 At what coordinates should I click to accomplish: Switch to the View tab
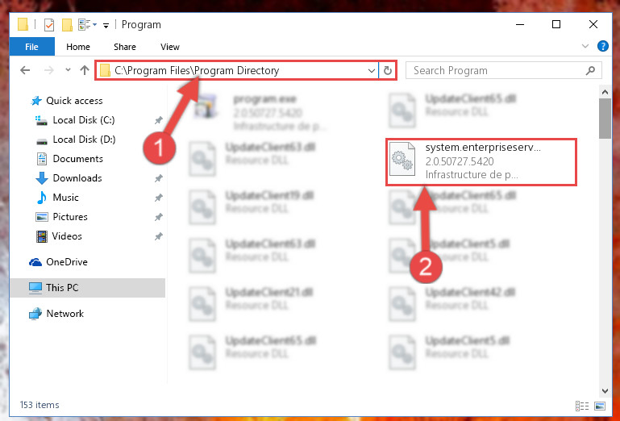[170, 47]
